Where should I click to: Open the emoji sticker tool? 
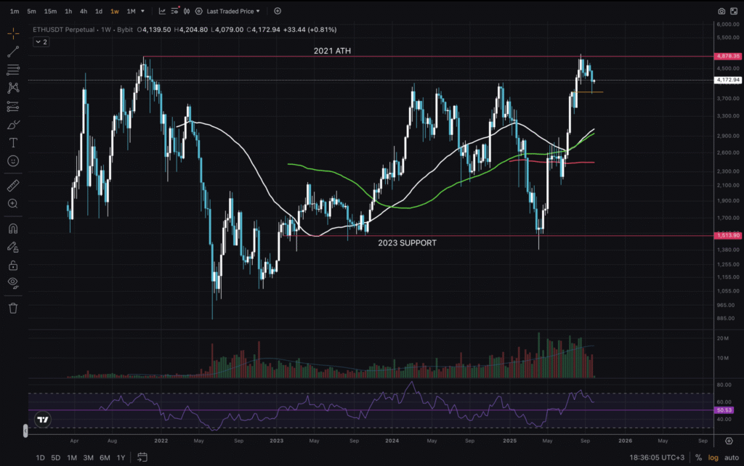tap(13, 161)
